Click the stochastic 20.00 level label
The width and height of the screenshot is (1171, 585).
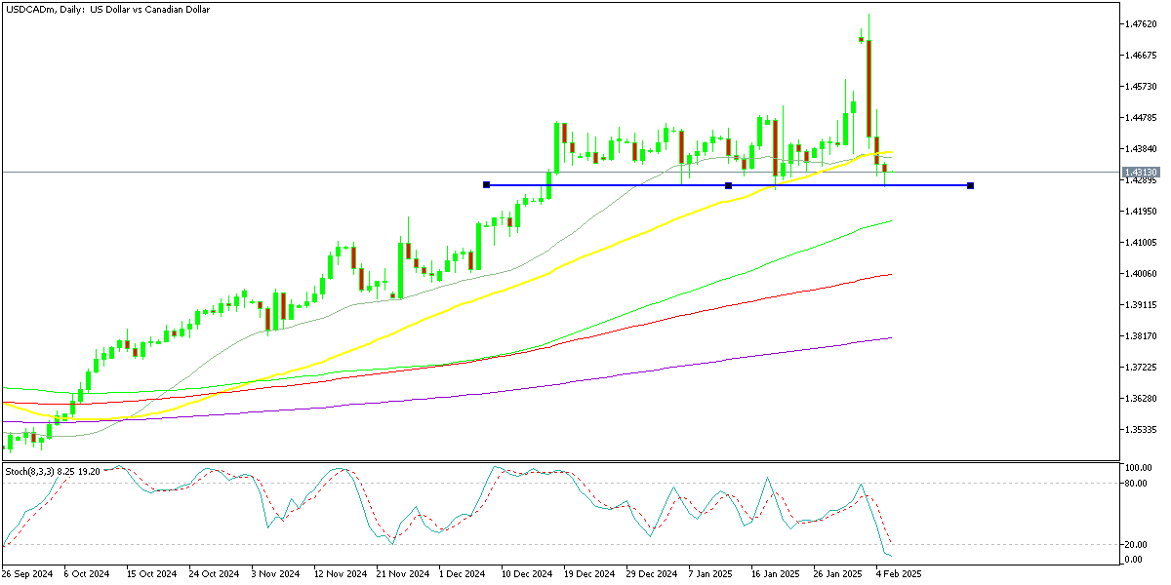click(x=1135, y=545)
